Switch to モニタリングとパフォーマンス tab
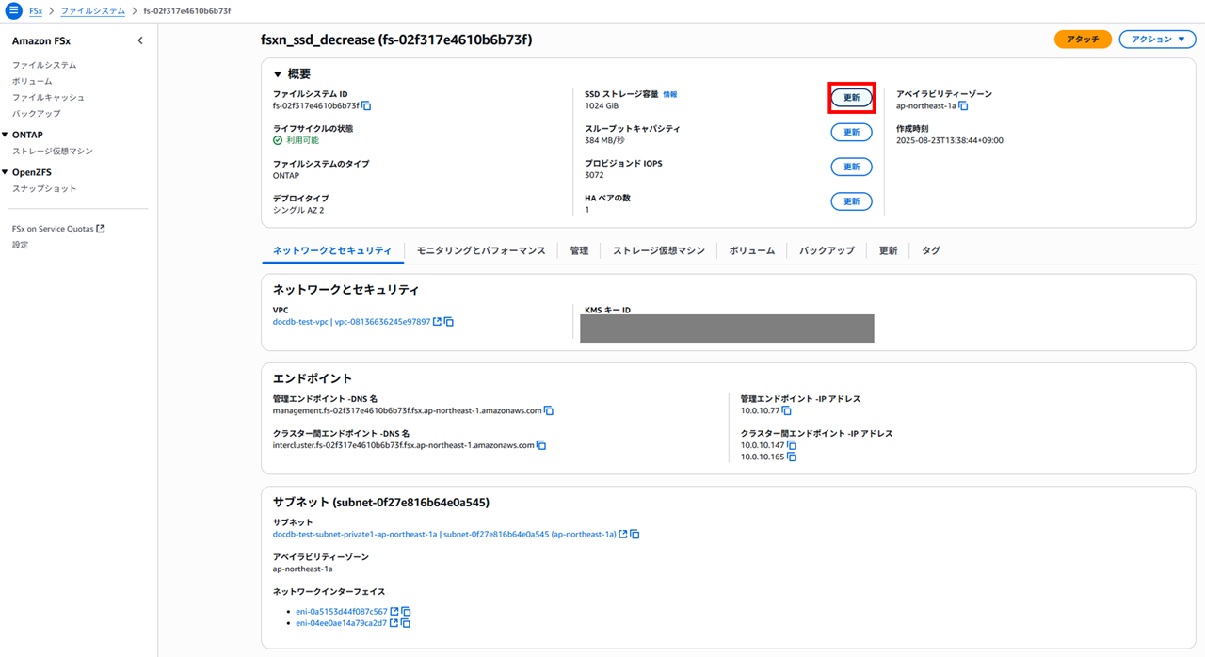The image size is (1205, 657). pyautogui.click(x=481, y=250)
